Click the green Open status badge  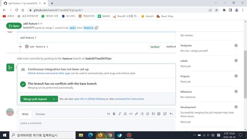pos(14,26)
